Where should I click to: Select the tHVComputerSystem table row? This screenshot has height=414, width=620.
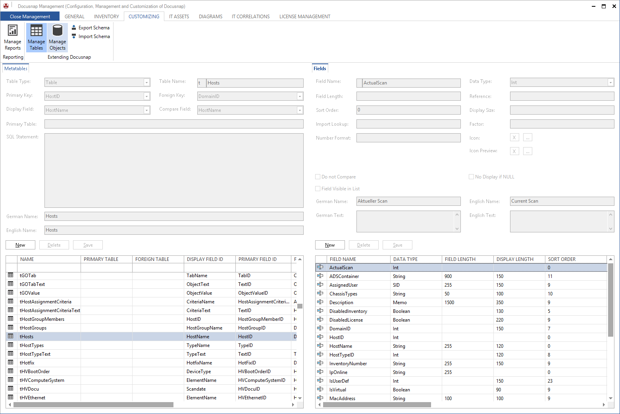pos(151,380)
